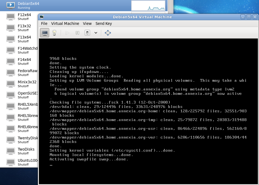Open virtual hardware details (lightbulb icon)
The image size is (259, 185).
(54, 33)
